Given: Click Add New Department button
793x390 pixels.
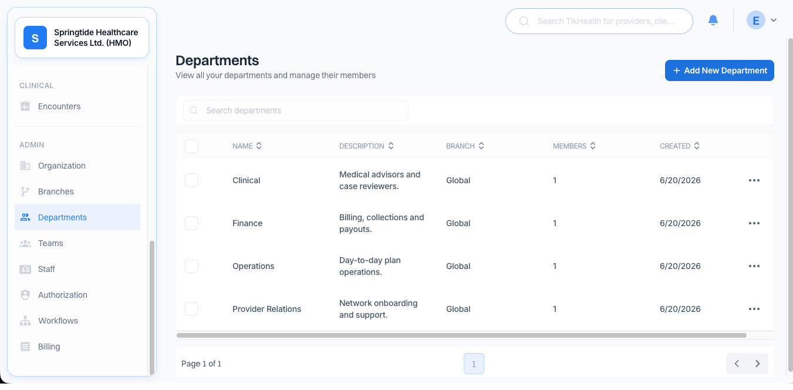Looking at the screenshot, I should coord(720,70).
